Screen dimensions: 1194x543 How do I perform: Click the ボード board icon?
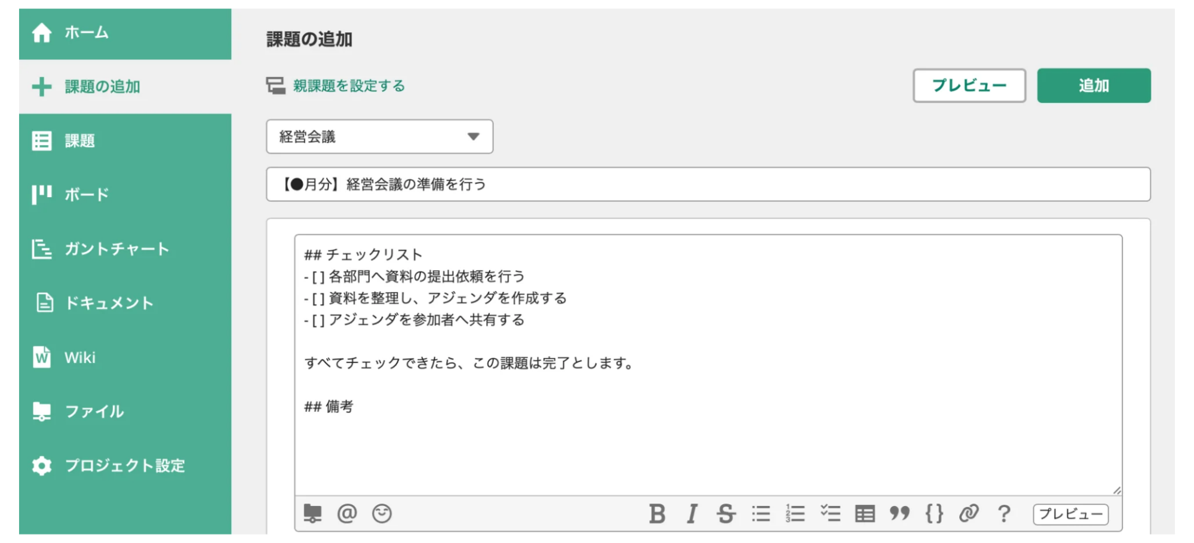tap(42, 195)
